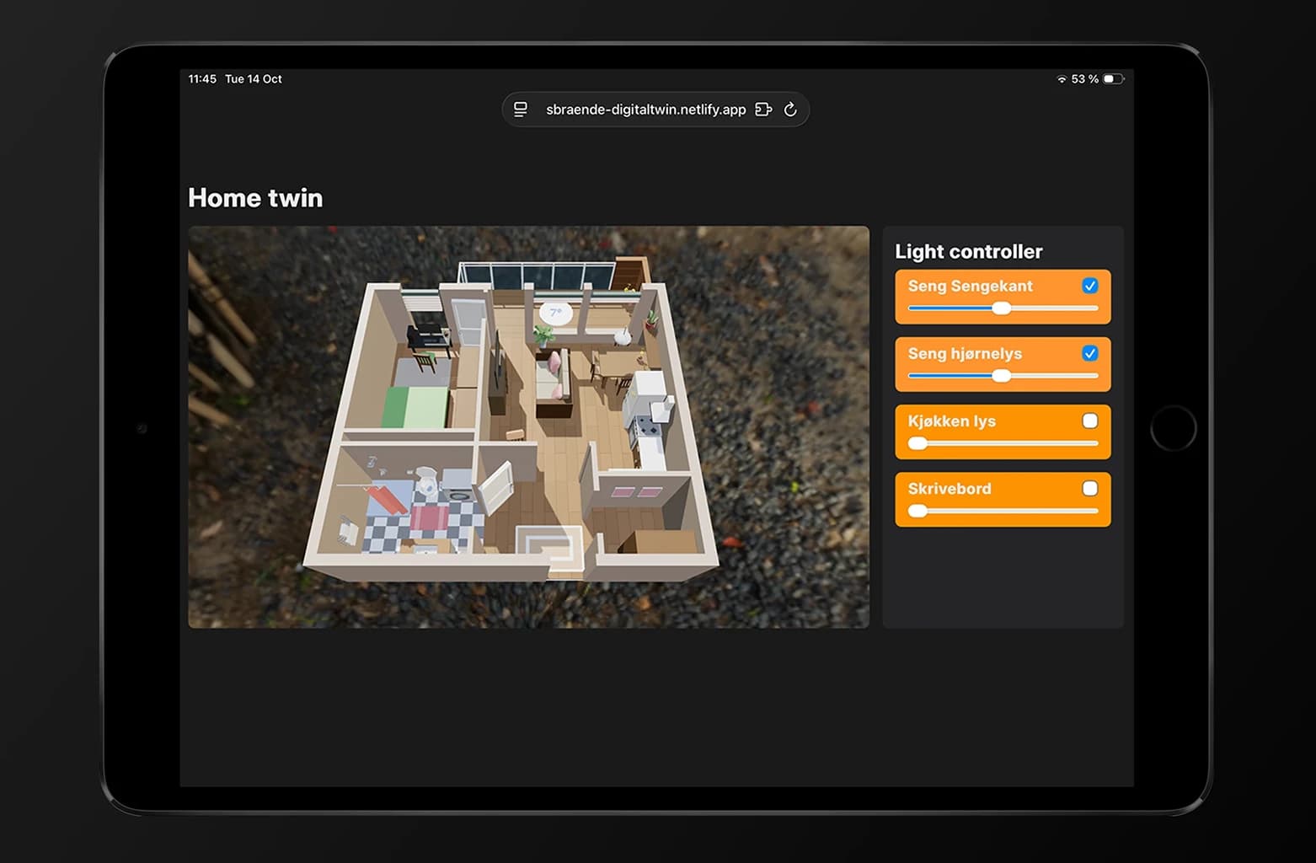Click the Light controller panel title
Screen dimensions: 1316x863
968,251
